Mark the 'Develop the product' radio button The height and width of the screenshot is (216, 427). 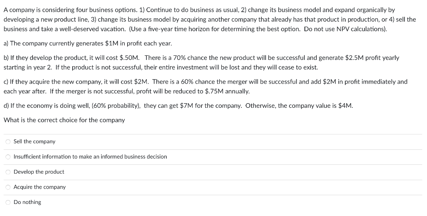tap(8, 172)
